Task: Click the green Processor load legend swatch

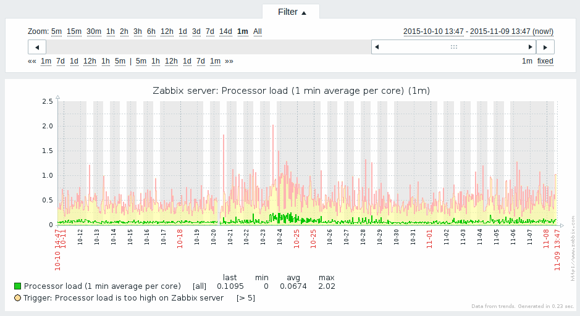Action: tap(17, 286)
